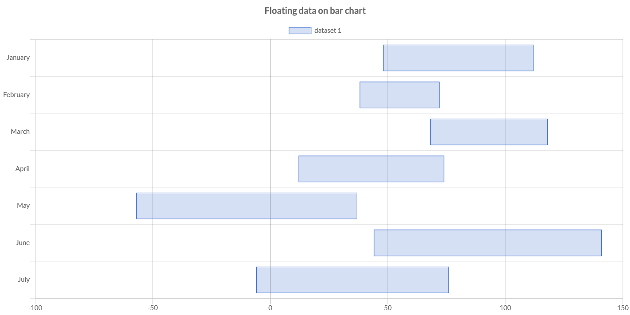Click the chart title text

pos(315,11)
